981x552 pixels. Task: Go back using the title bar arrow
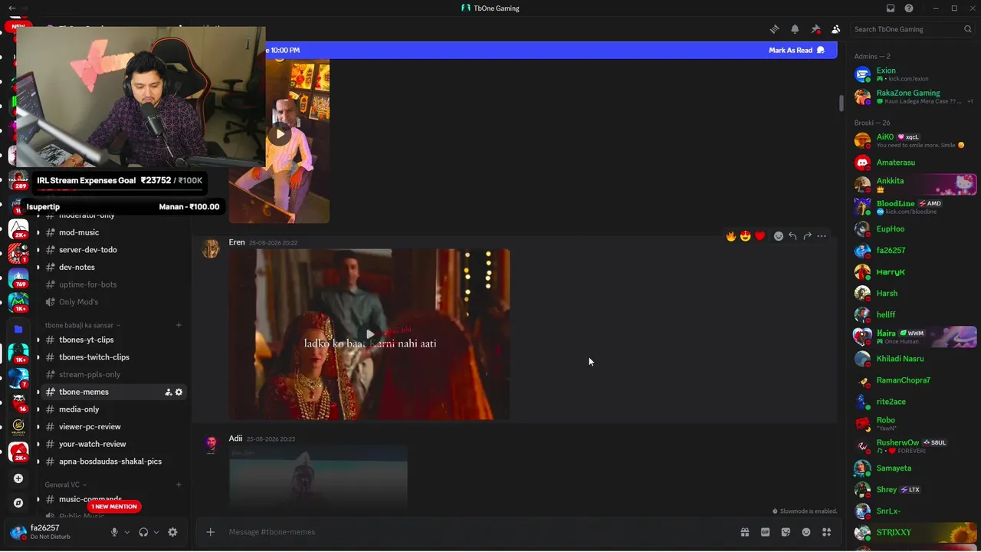click(11, 8)
